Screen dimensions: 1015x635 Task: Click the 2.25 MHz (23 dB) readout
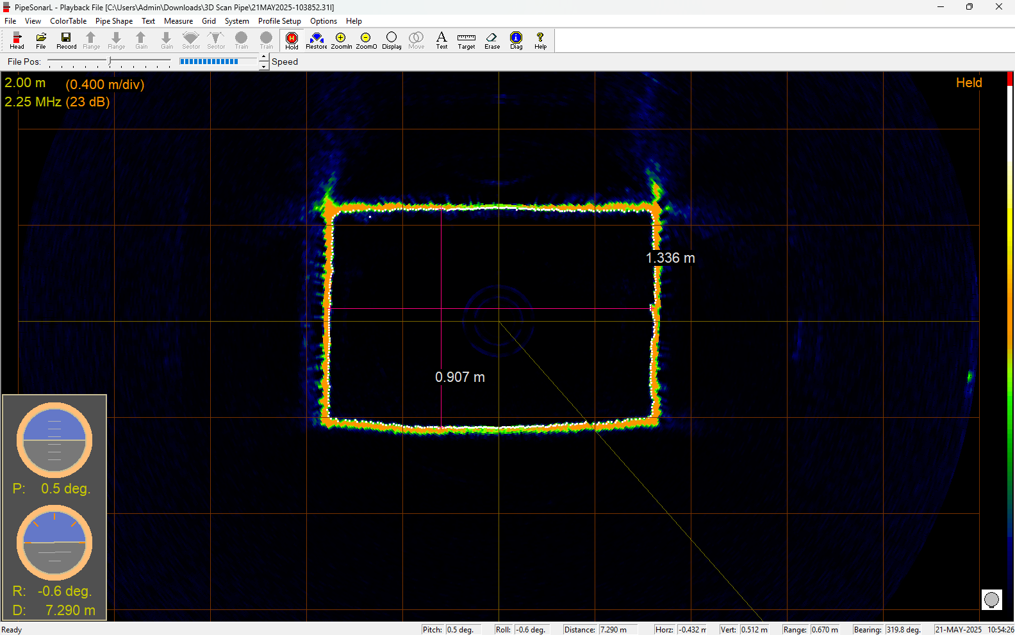[x=57, y=102]
